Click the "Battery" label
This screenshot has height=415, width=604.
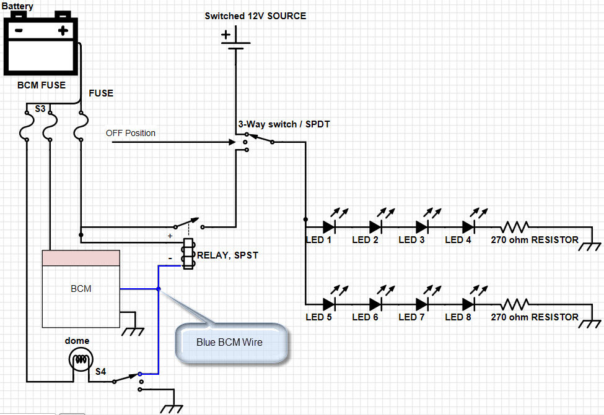17,6
